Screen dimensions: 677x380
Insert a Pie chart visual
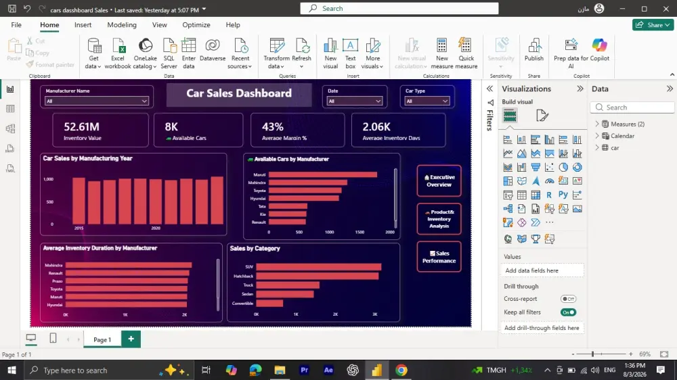tap(563, 168)
